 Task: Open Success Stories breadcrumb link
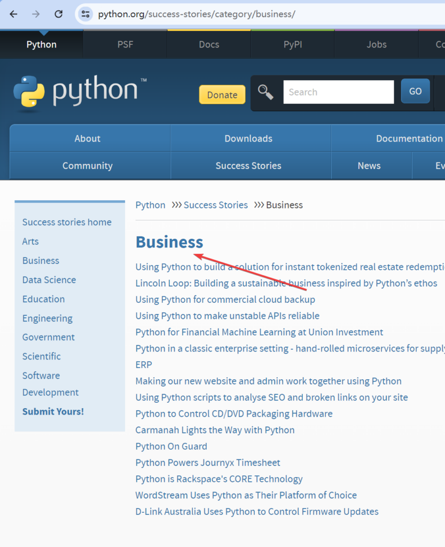(216, 205)
